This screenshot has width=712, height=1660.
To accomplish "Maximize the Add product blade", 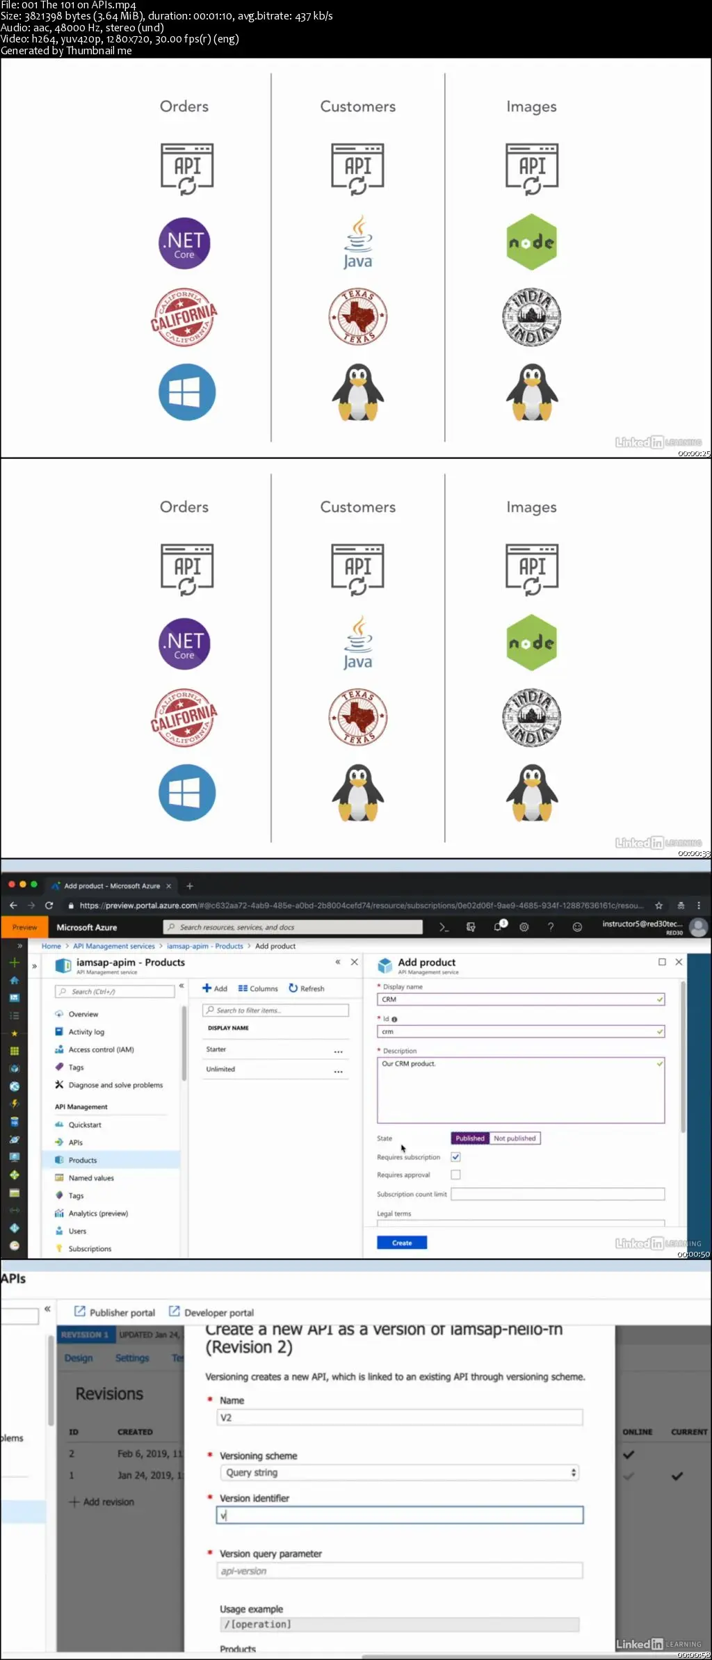I will (x=662, y=962).
